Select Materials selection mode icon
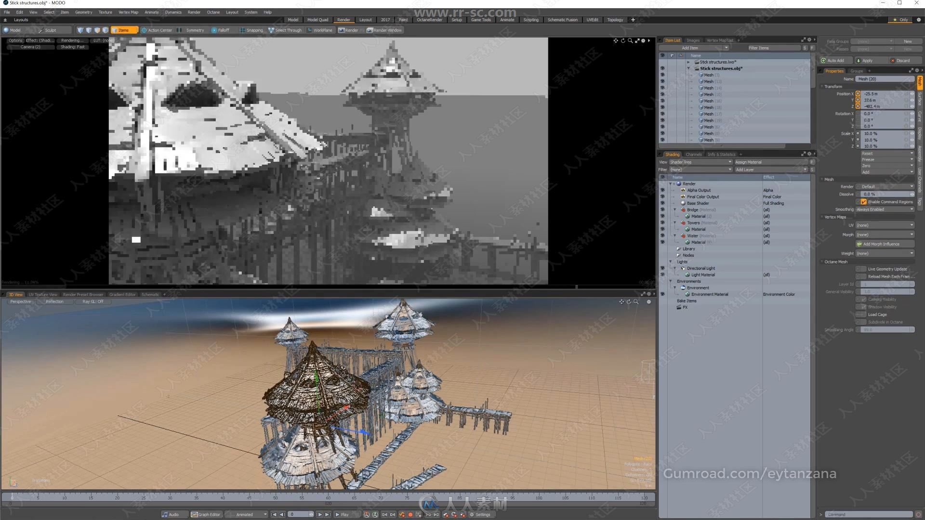Viewport: 925px width, 520px height. pyautogui.click(x=105, y=30)
